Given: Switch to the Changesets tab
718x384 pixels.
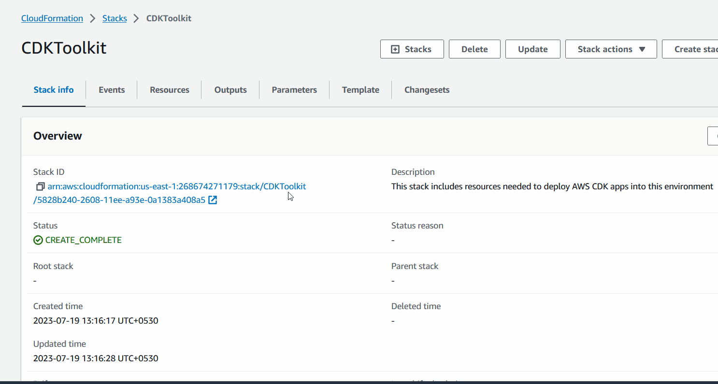Looking at the screenshot, I should (427, 89).
